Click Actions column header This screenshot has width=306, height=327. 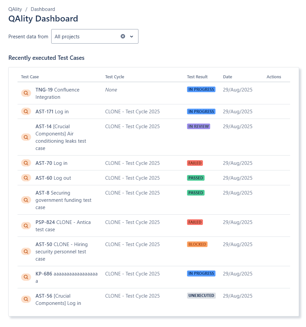[x=274, y=77]
